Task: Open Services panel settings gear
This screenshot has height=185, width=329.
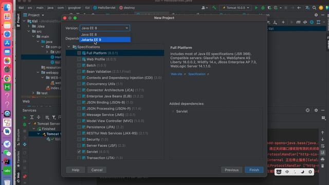Action: (x=316, y=110)
